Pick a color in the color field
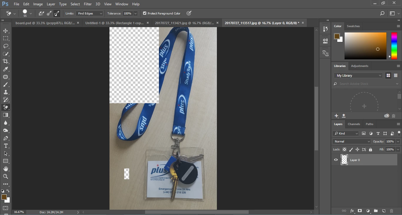402x215 pixels. pyautogui.click(x=366, y=46)
